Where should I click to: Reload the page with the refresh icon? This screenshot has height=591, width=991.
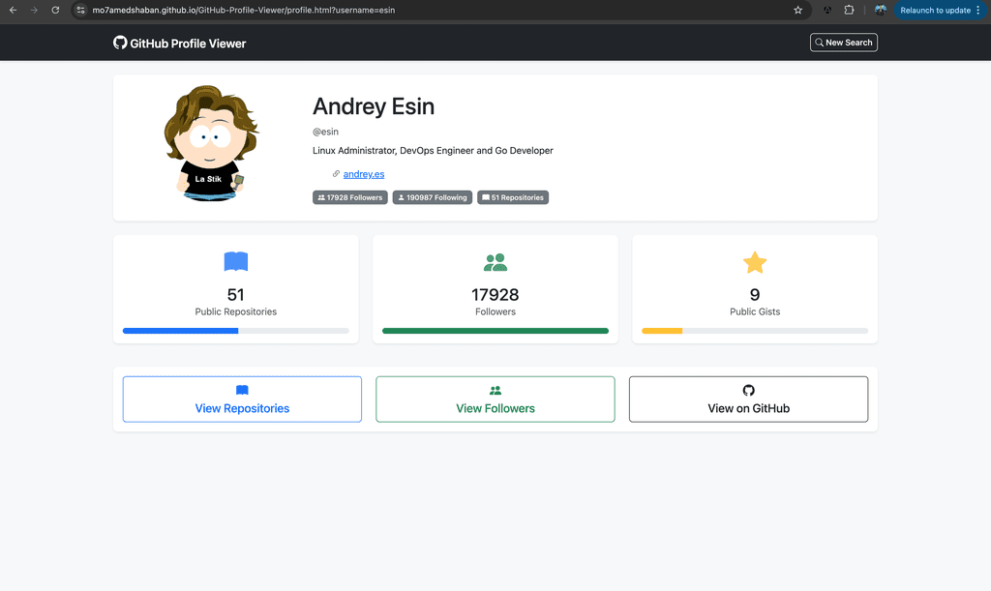click(x=55, y=10)
